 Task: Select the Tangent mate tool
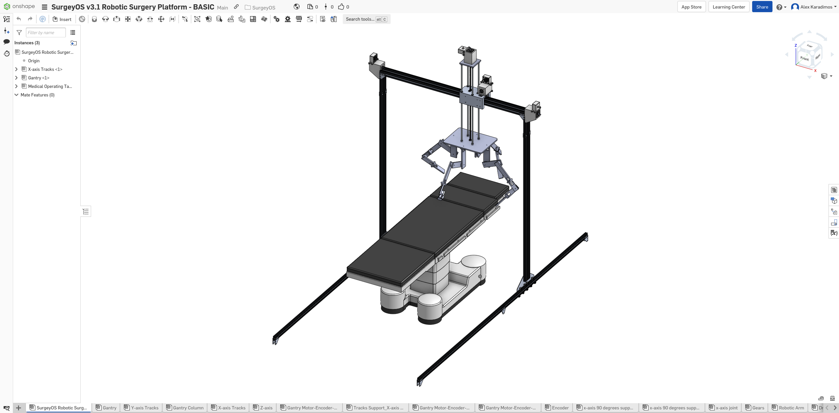point(185,19)
